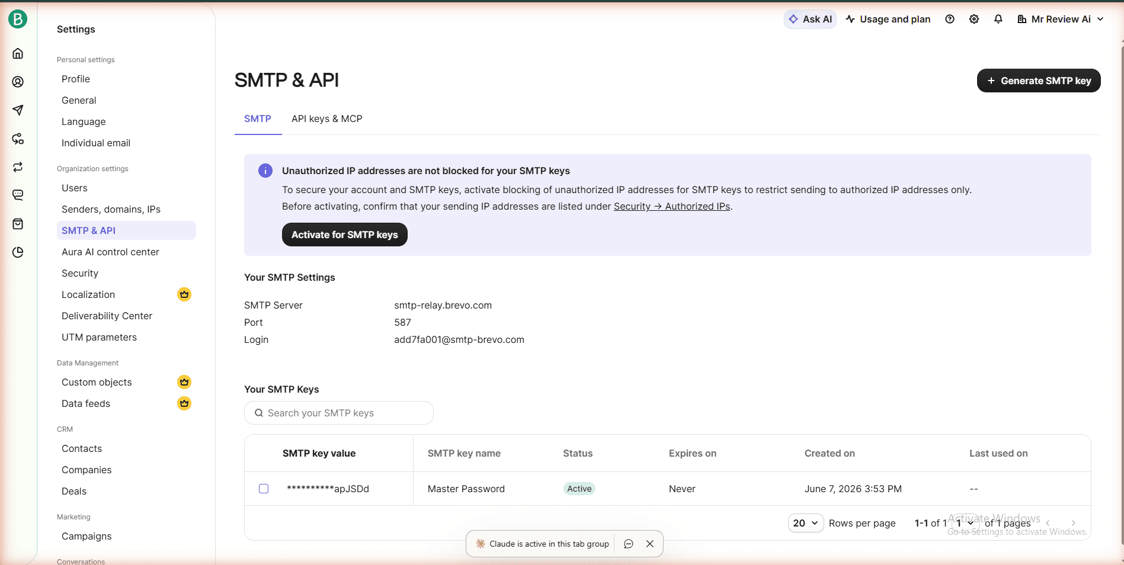Image resolution: width=1124 pixels, height=565 pixels.
Task: Click SMTP key value column header
Action: point(319,453)
